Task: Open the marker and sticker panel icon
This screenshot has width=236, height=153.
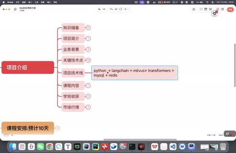Action: coord(218,9)
